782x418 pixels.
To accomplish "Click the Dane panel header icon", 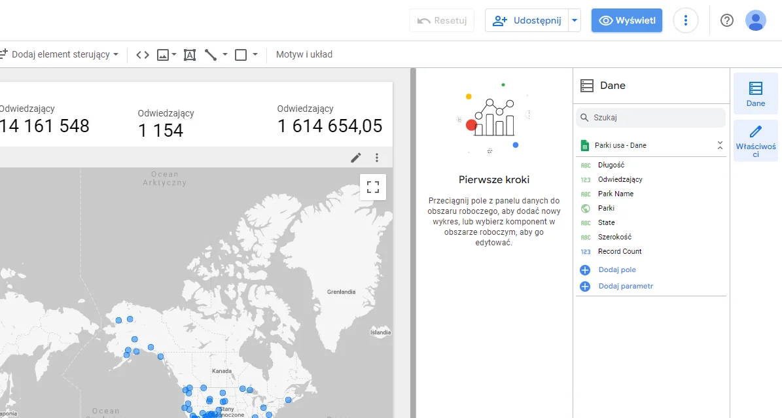I will tap(587, 86).
